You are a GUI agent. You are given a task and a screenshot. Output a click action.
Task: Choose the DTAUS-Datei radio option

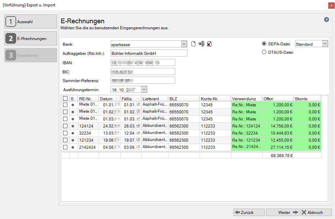(x=264, y=52)
